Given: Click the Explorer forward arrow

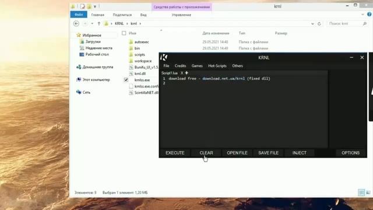Looking at the screenshot, I should (85, 23).
